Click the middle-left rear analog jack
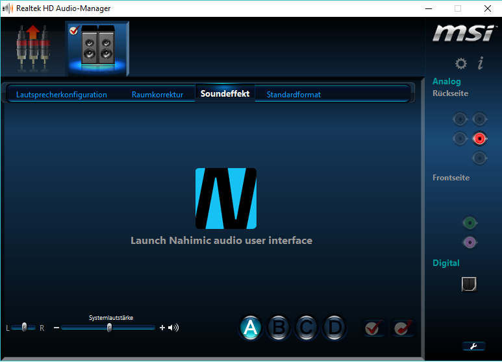 click(460, 139)
